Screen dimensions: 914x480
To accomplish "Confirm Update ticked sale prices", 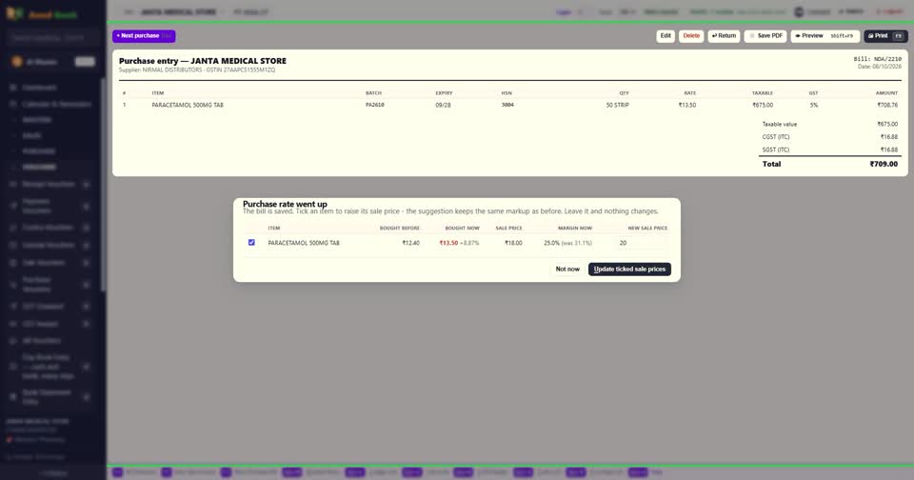I will 629,270.
